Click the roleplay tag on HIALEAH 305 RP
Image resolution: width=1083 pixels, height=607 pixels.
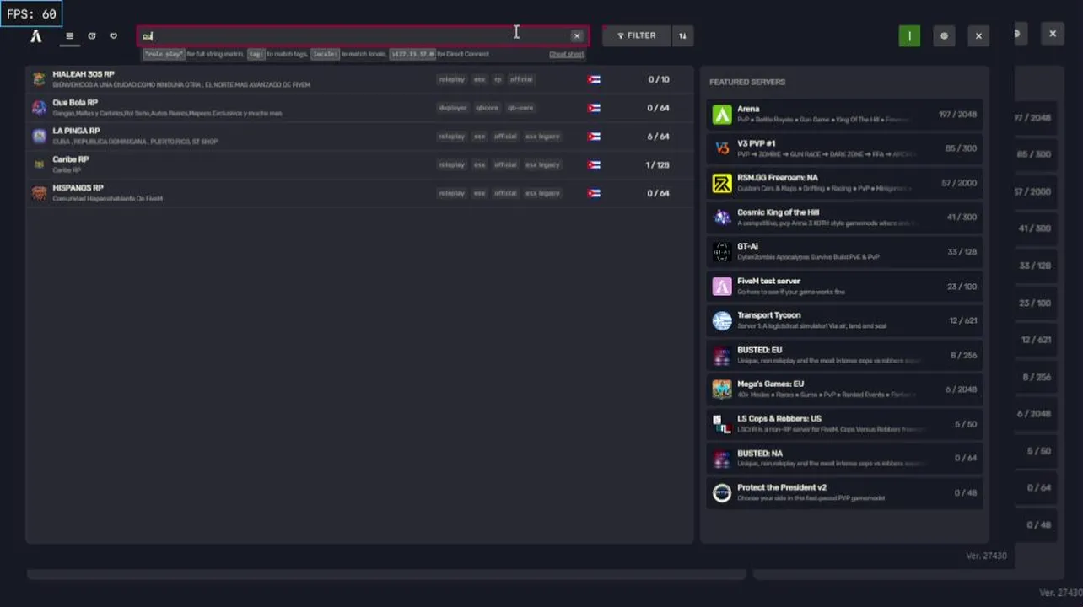pyautogui.click(x=452, y=79)
